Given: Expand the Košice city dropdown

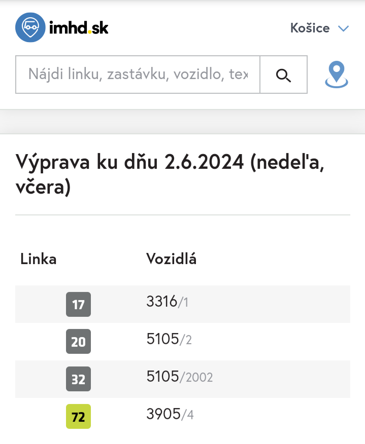Looking at the screenshot, I should pyautogui.click(x=310, y=28).
